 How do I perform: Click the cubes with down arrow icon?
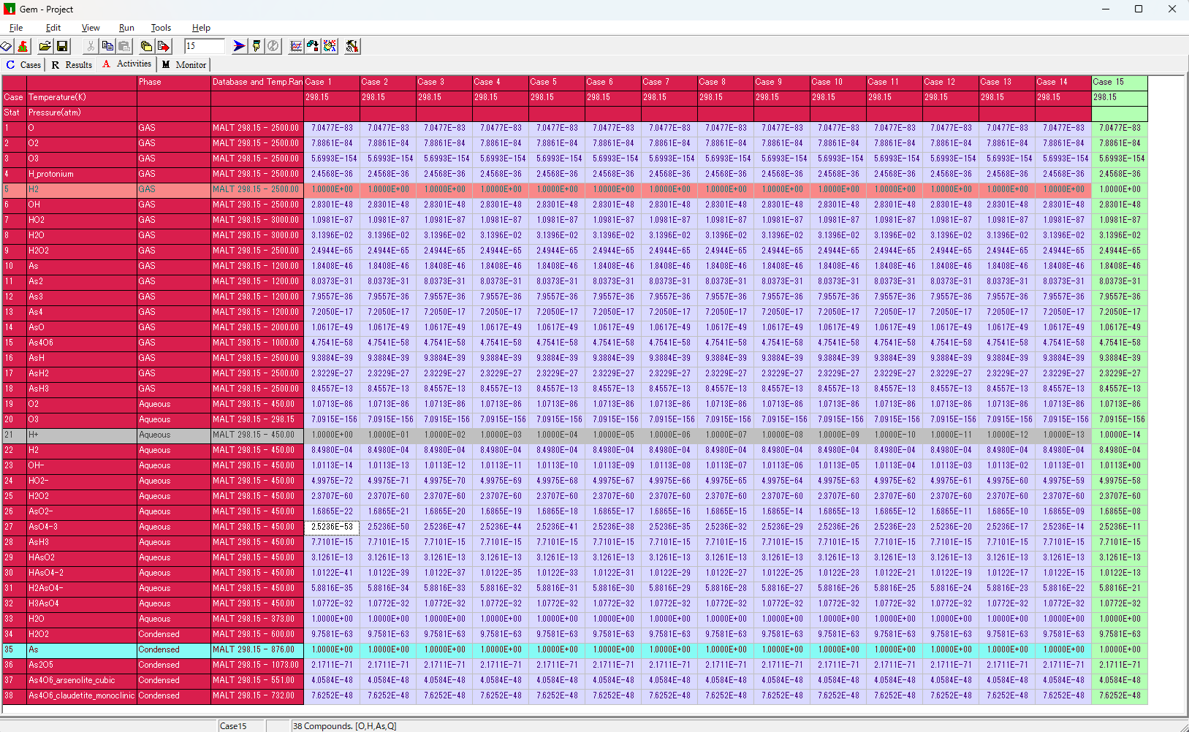point(313,46)
